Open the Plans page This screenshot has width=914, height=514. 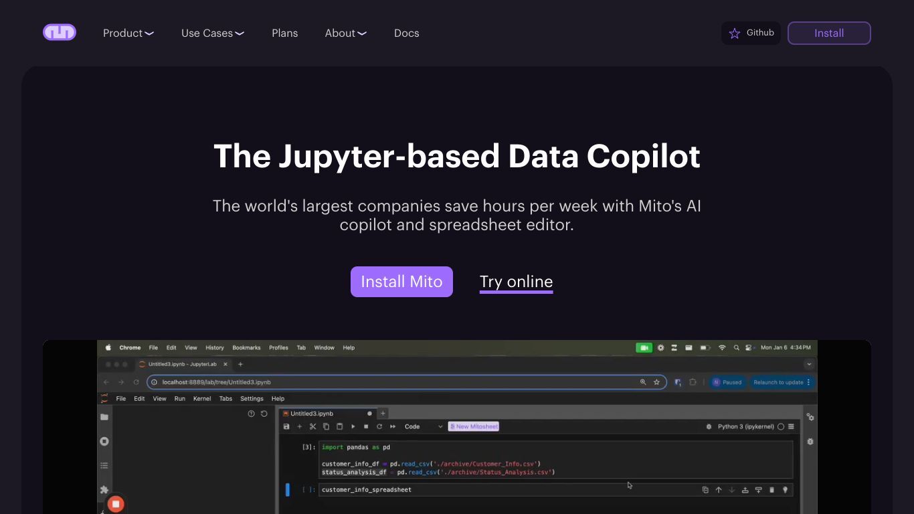coord(285,33)
